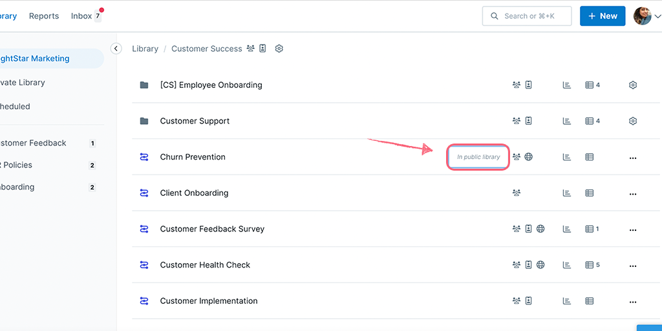Click chart icon for [CS] Employee Onboarding
662x331 pixels.
coord(567,85)
